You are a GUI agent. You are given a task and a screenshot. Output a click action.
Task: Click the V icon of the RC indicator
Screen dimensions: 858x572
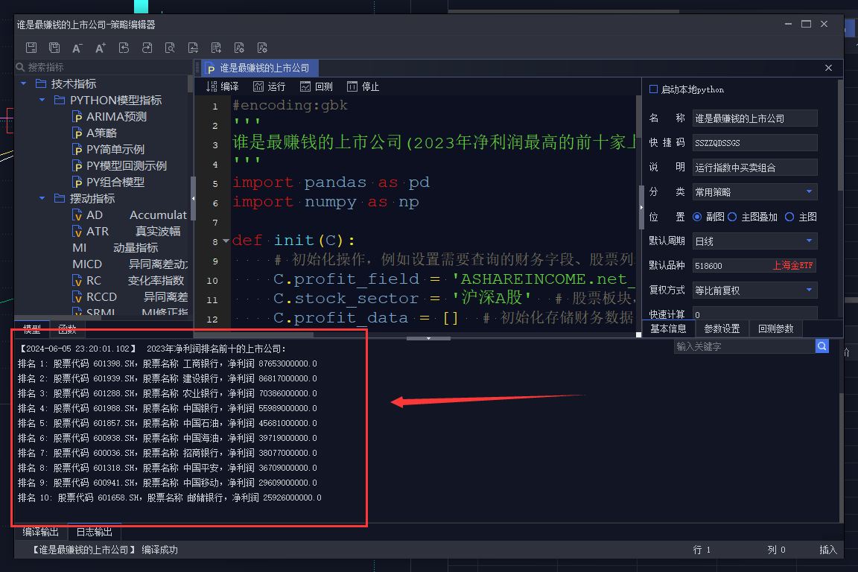[x=77, y=280]
